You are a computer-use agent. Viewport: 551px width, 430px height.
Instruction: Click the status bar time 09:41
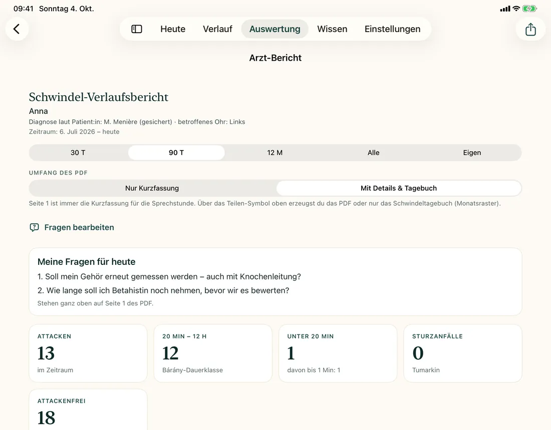(x=23, y=9)
